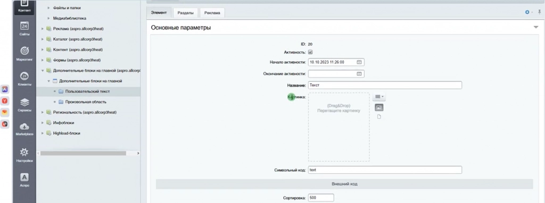Open the Настройки sidebar section
The width and height of the screenshot is (545, 203).
[24, 155]
